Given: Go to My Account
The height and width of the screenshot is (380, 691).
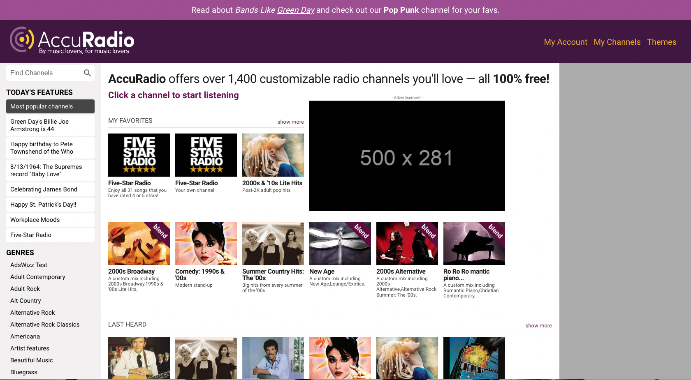Looking at the screenshot, I should 566,42.
